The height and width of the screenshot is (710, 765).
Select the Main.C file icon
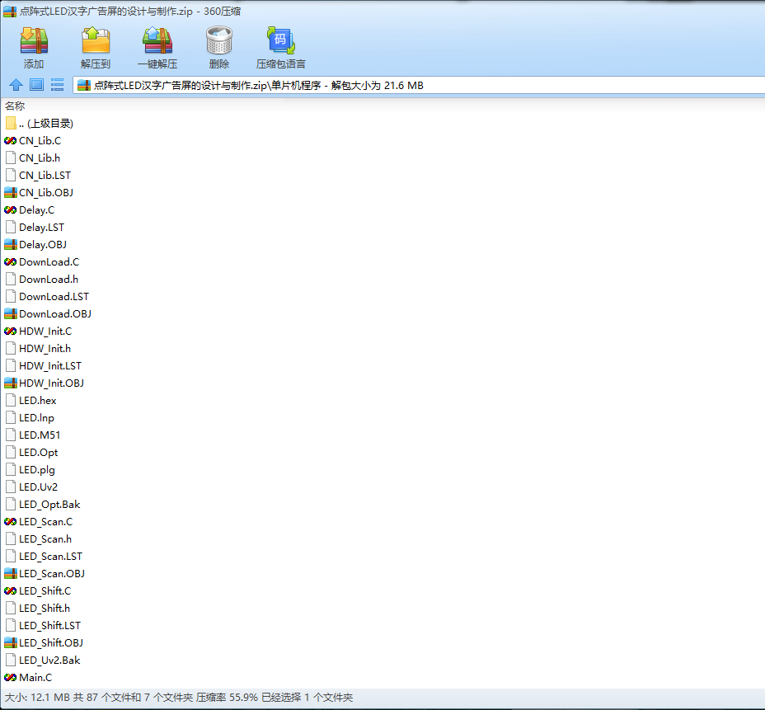[10, 678]
